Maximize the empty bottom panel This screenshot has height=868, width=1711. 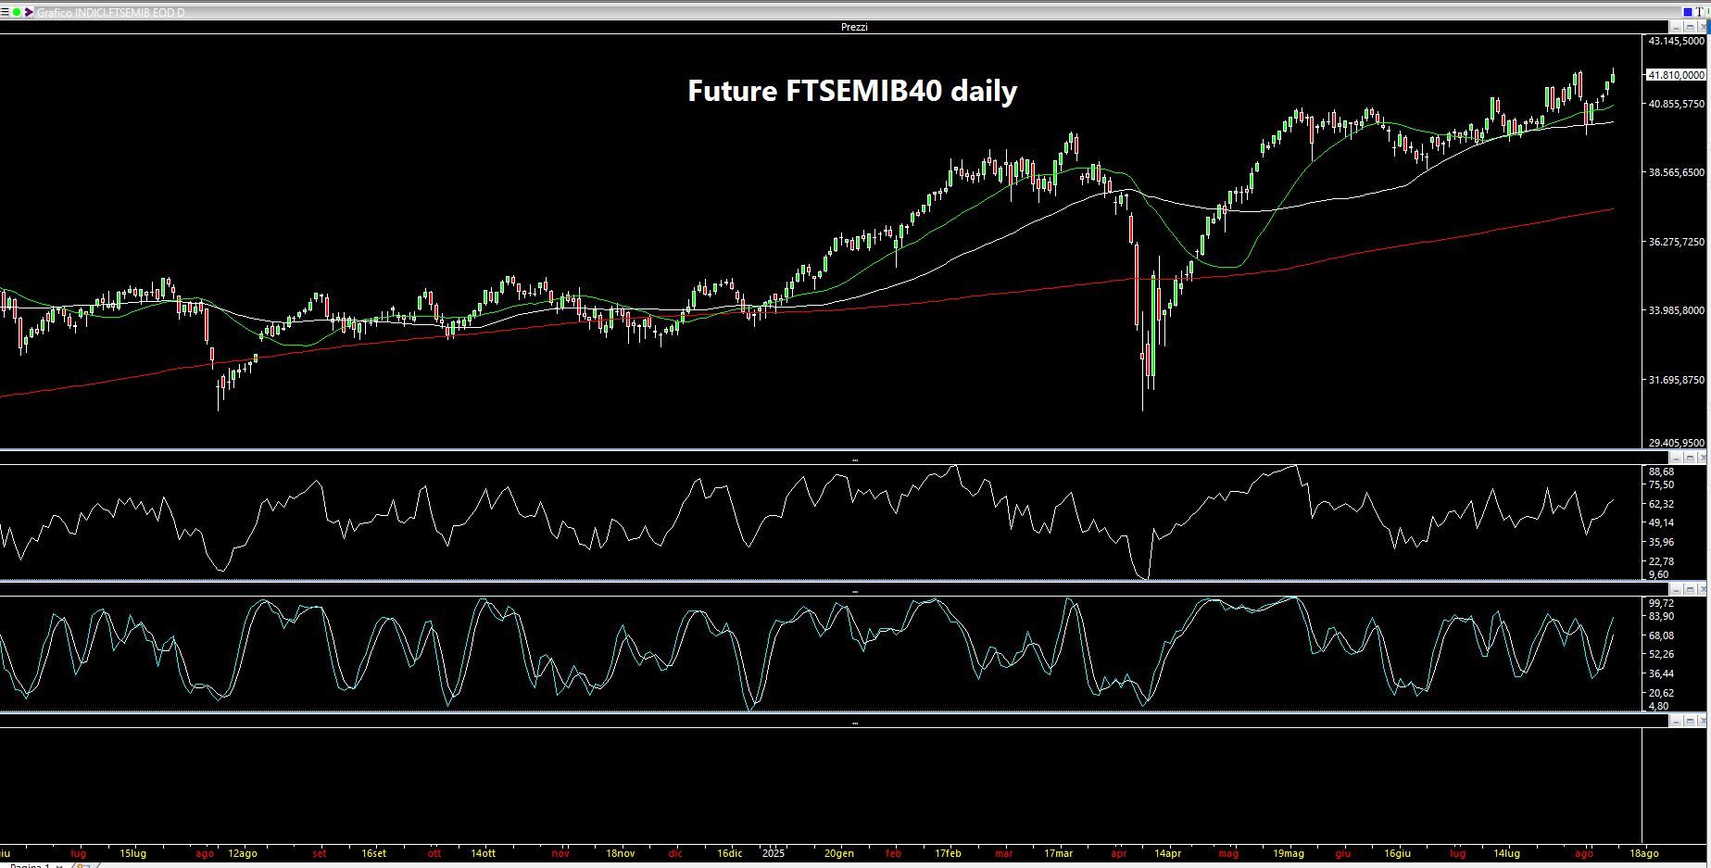click(1689, 721)
